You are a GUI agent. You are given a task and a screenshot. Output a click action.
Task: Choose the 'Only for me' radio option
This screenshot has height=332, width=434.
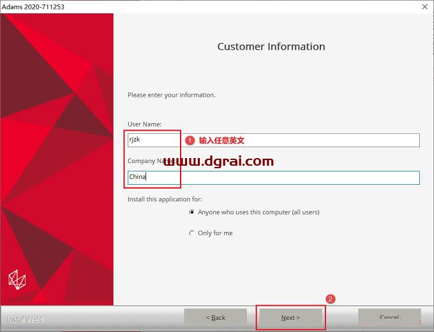[x=191, y=233]
